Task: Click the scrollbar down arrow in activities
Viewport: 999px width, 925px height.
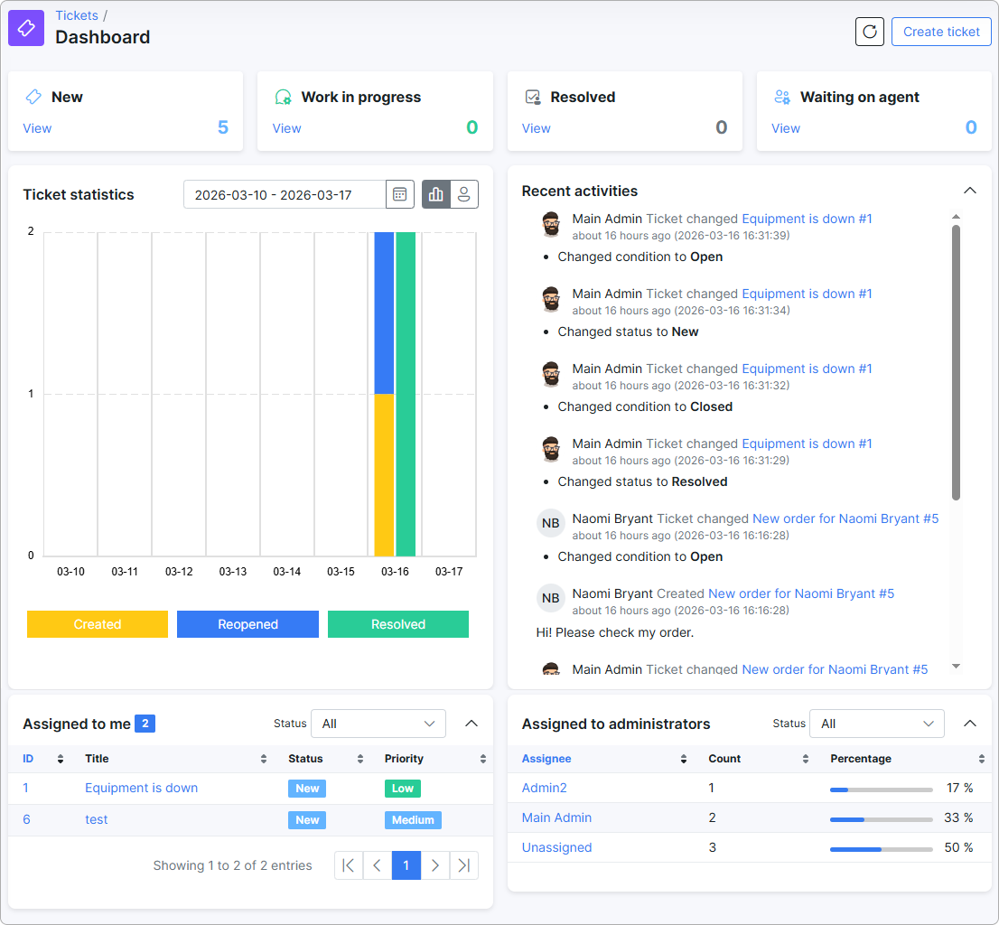Action: [x=956, y=667]
